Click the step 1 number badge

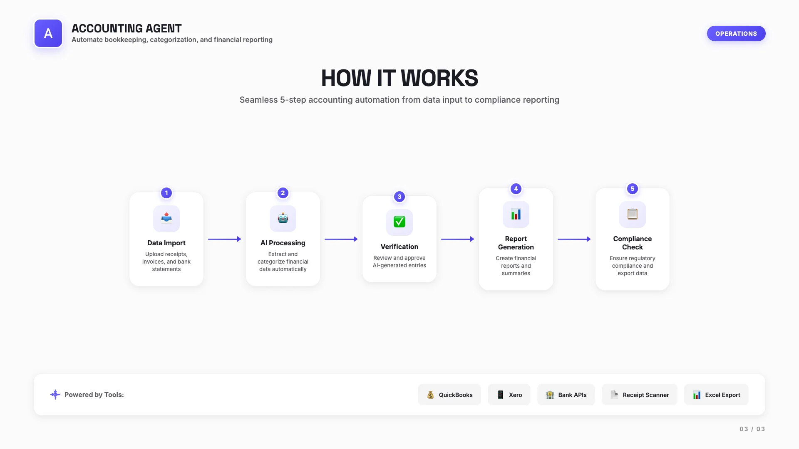coord(166,193)
